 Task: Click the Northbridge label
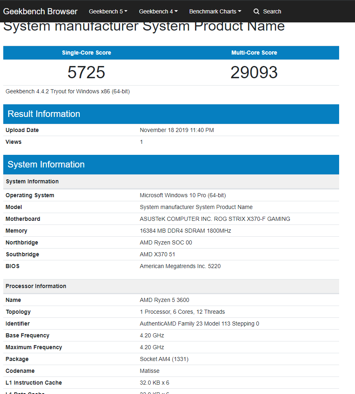[x=22, y=242]
